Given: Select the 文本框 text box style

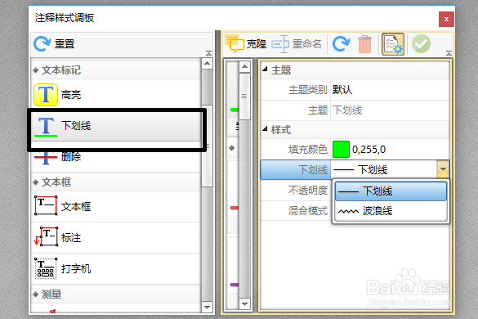Looking at the screenshot, I should point(116,206).
